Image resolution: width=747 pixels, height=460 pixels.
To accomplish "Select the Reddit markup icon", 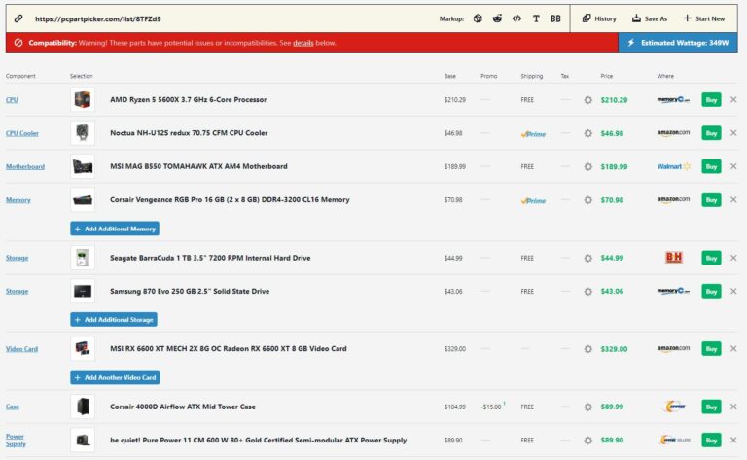I will pos(497,18).
